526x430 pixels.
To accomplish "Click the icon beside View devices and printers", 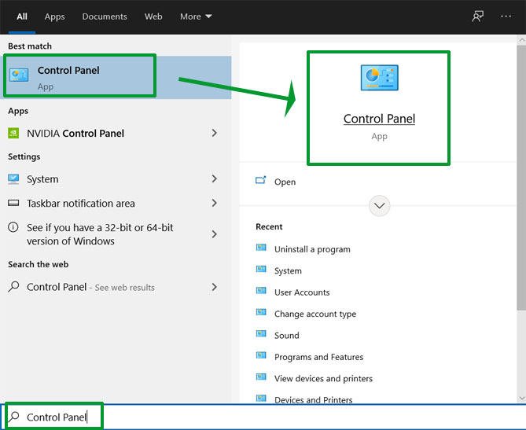I will (x=261, y=377).
